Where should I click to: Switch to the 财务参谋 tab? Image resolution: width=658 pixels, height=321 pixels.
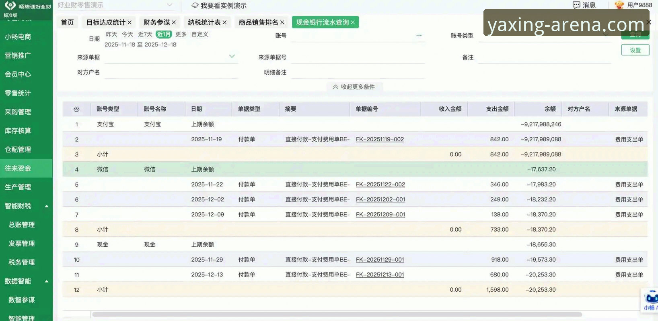click(157, 22)
